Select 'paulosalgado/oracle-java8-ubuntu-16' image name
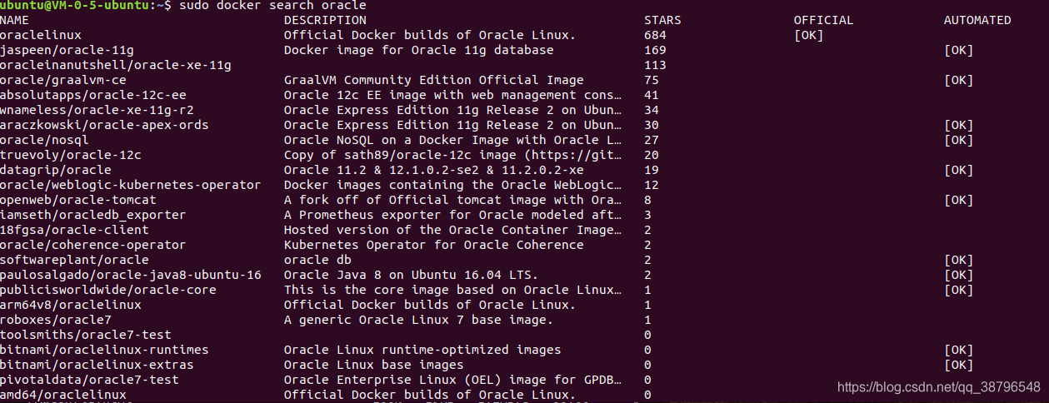 tap(131, 275)
